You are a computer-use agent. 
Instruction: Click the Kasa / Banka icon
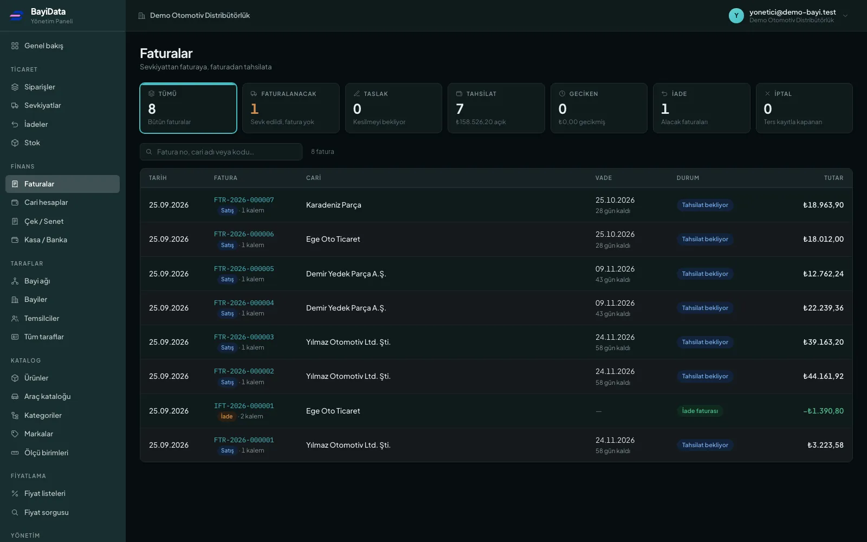pyautogui.click(x=15, y=240)
